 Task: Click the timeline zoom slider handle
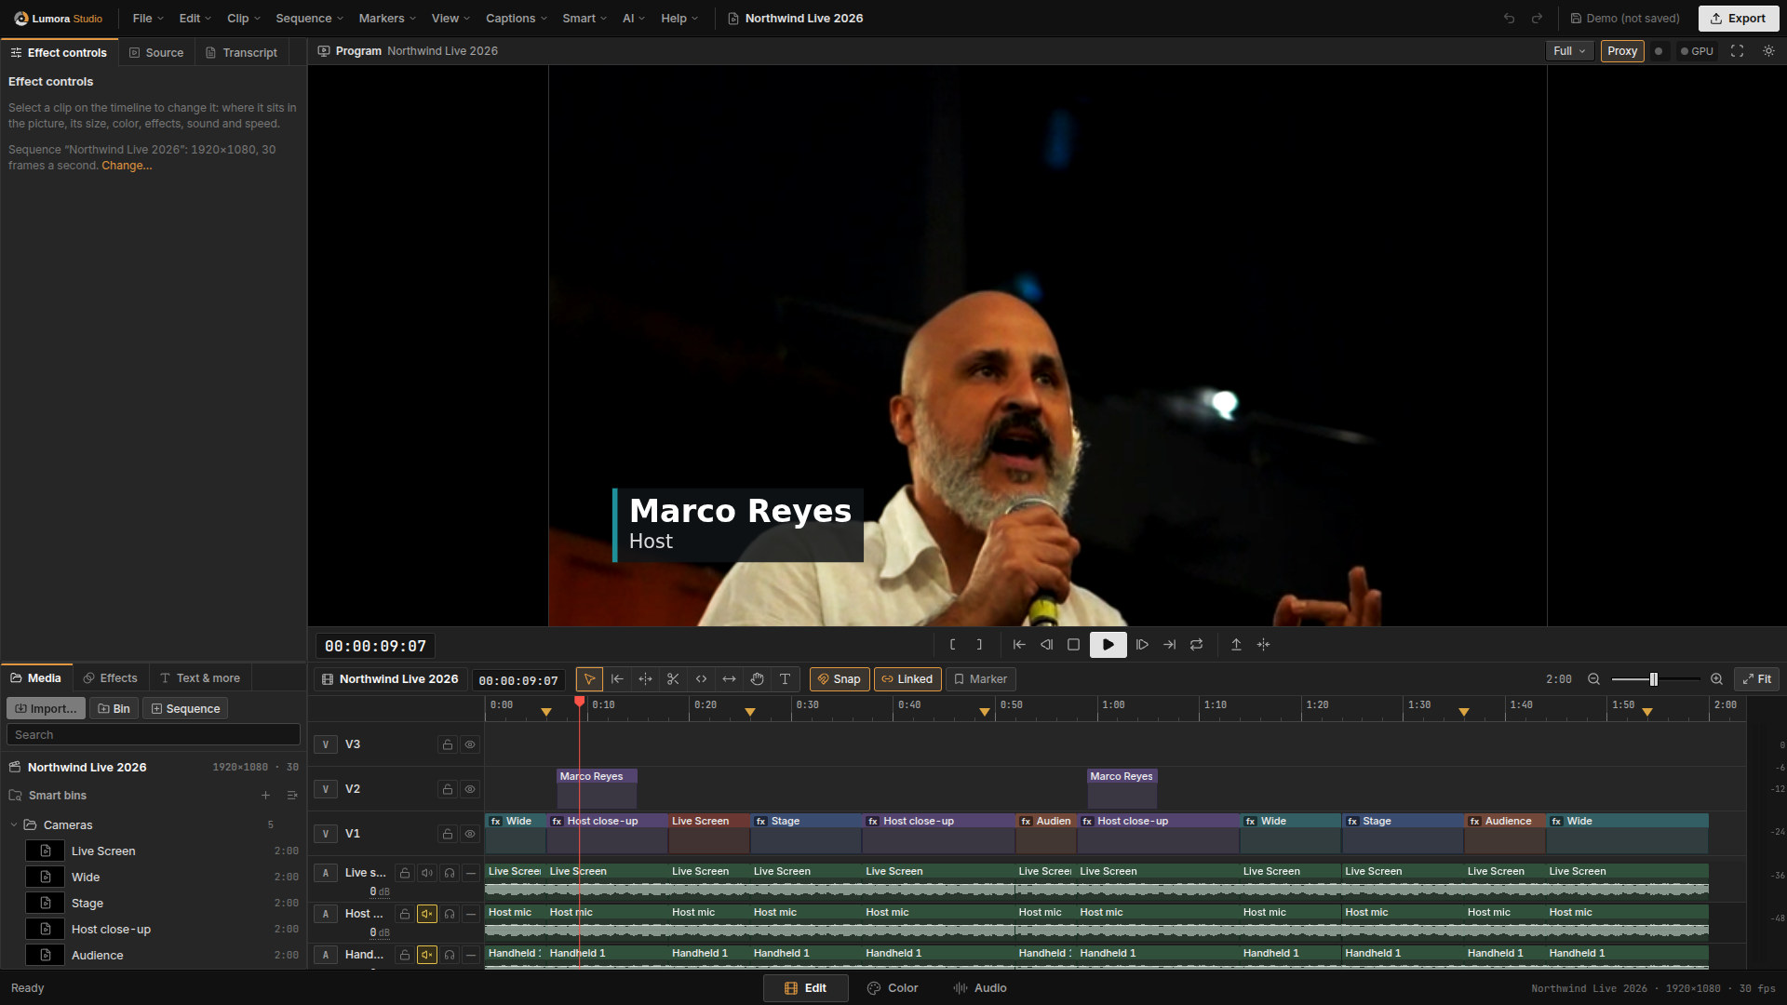click(1654, 679)
